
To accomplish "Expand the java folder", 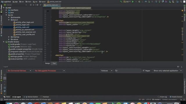I will (6, 12).
